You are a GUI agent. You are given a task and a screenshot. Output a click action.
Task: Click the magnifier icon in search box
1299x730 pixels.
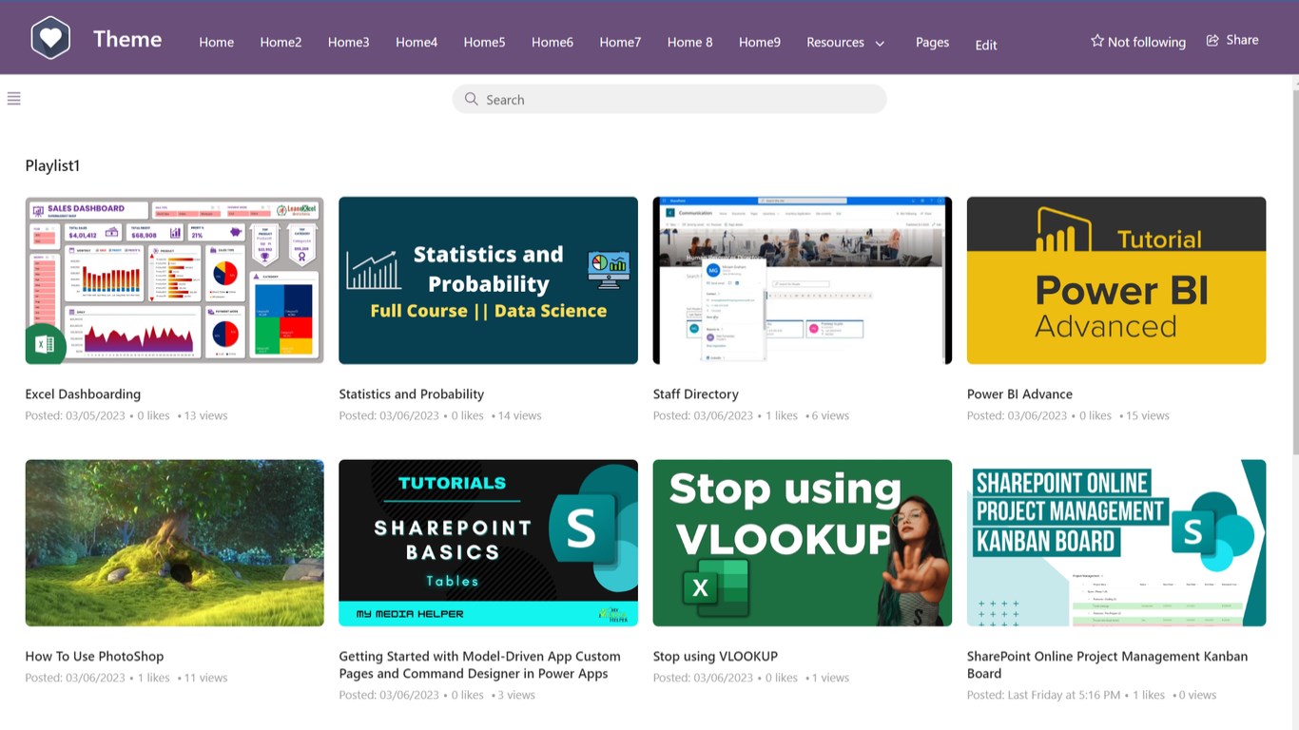(x=471, y=99)
